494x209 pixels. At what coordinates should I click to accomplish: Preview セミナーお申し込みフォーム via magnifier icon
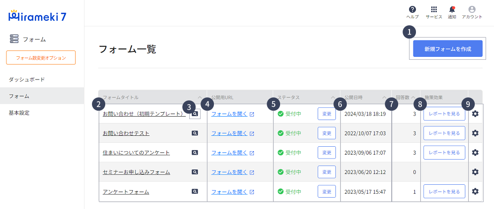[x=195, y=172]
